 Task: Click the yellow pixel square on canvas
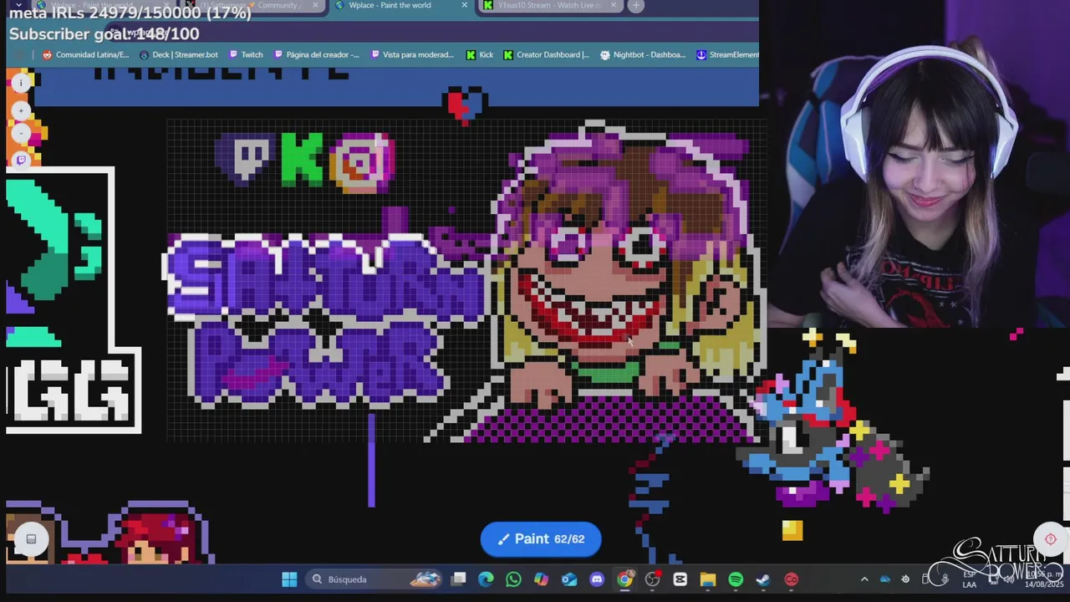tap(792, 530)
